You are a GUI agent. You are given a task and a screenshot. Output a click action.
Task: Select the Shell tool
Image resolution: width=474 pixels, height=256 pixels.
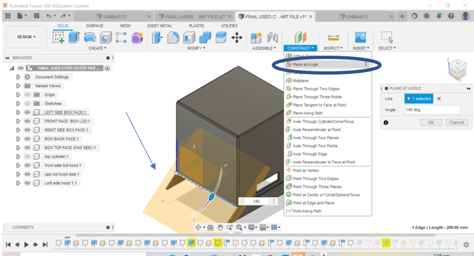(x=189, y=38)
